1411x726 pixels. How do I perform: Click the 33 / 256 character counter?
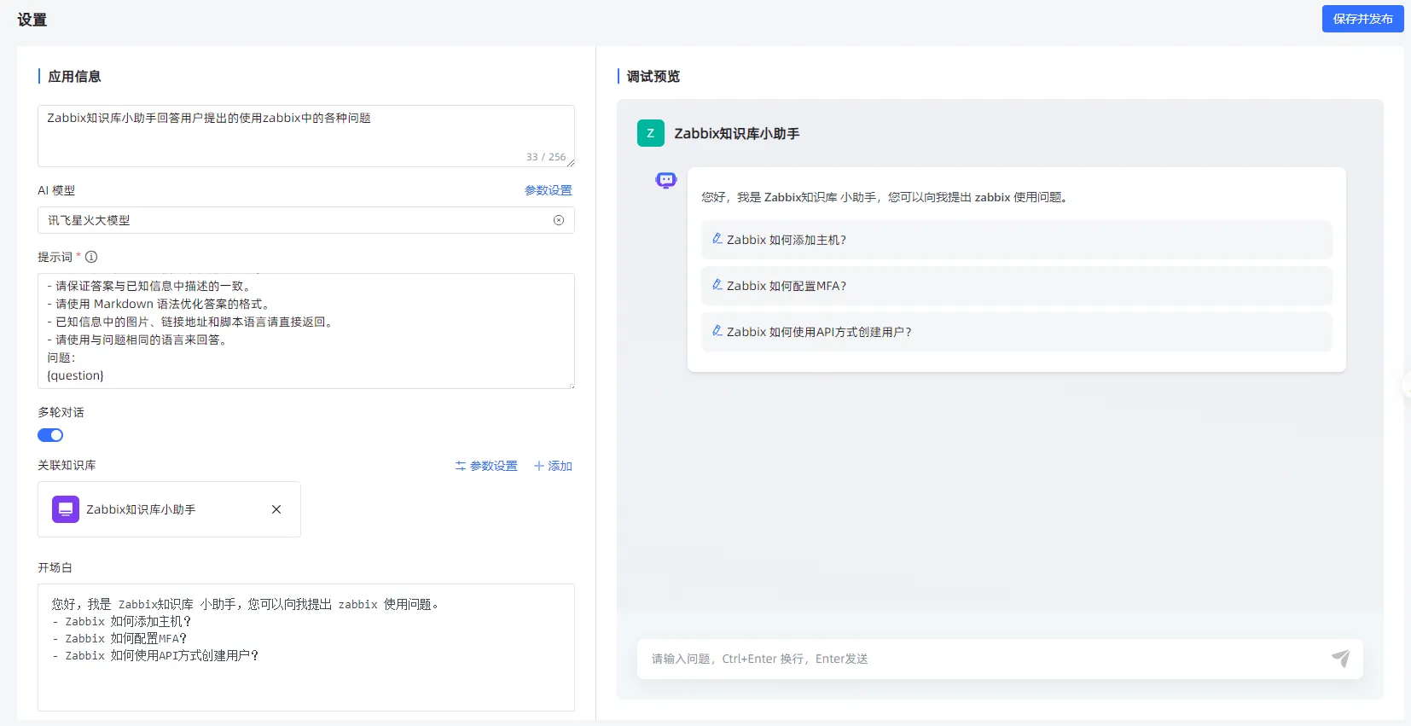click(546, 157)
